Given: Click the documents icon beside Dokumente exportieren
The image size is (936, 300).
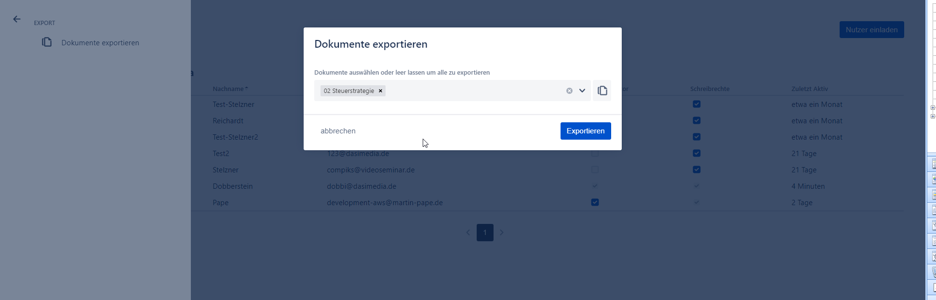Looking at the screenshot, I should (47, 42).
